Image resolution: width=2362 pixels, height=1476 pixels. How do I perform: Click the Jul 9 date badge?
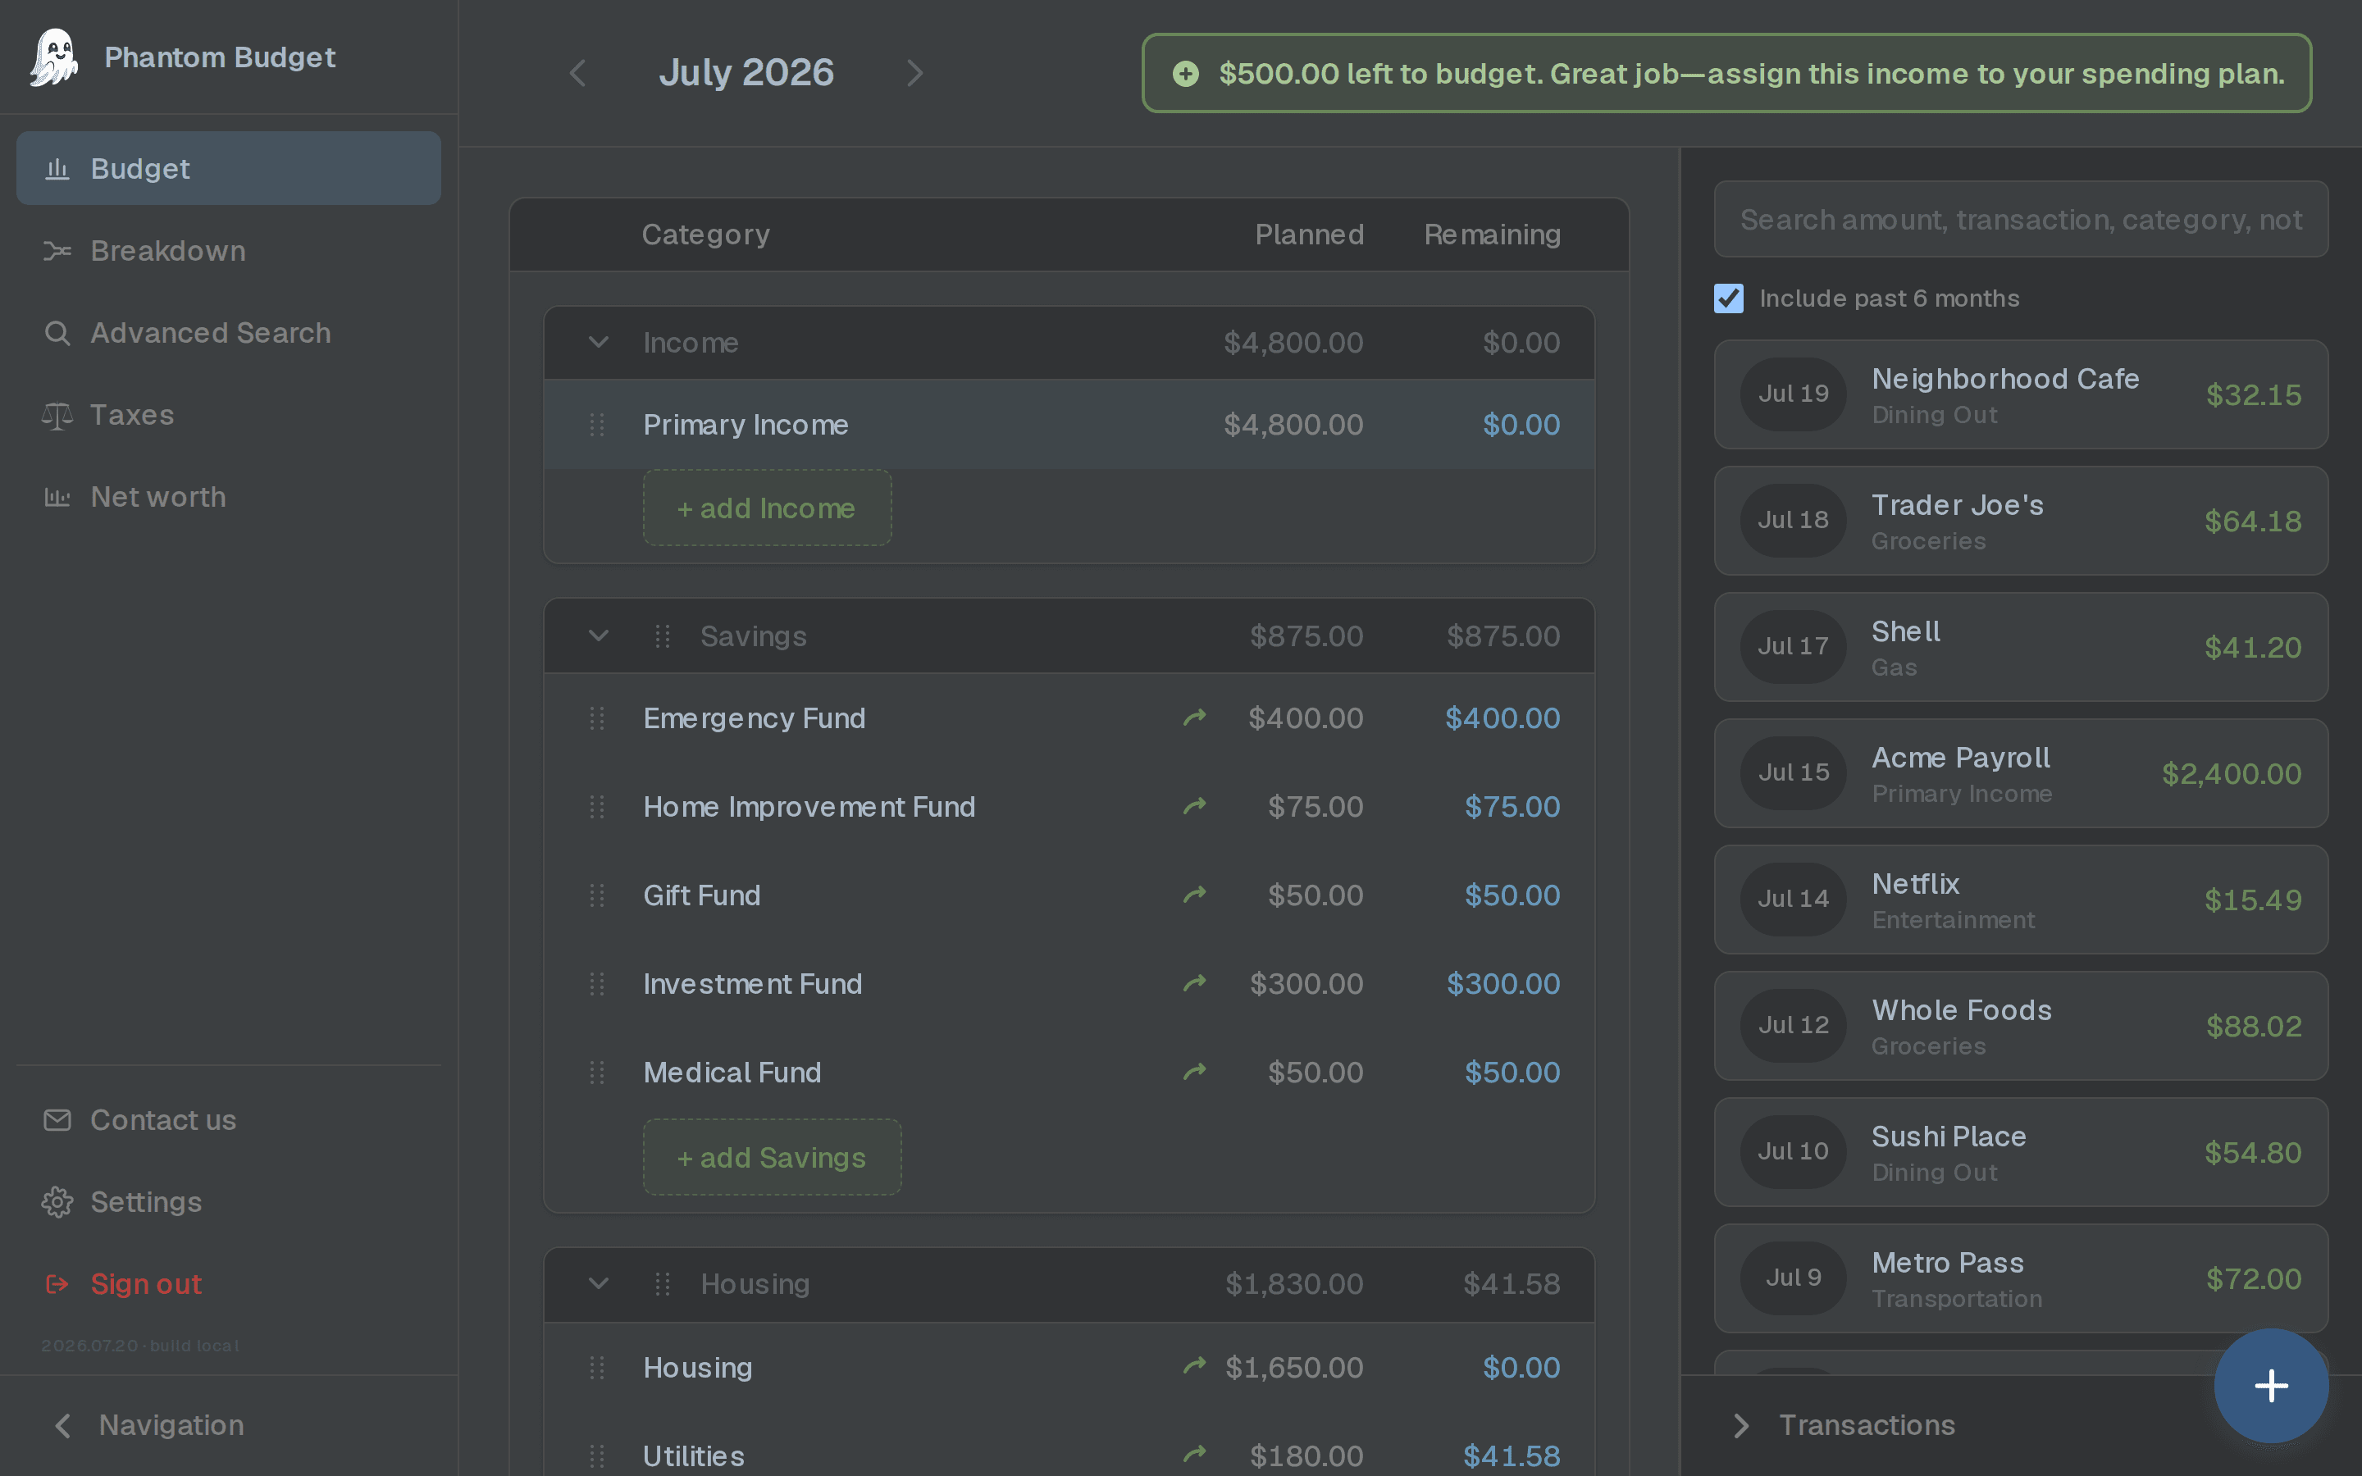1793,1278
